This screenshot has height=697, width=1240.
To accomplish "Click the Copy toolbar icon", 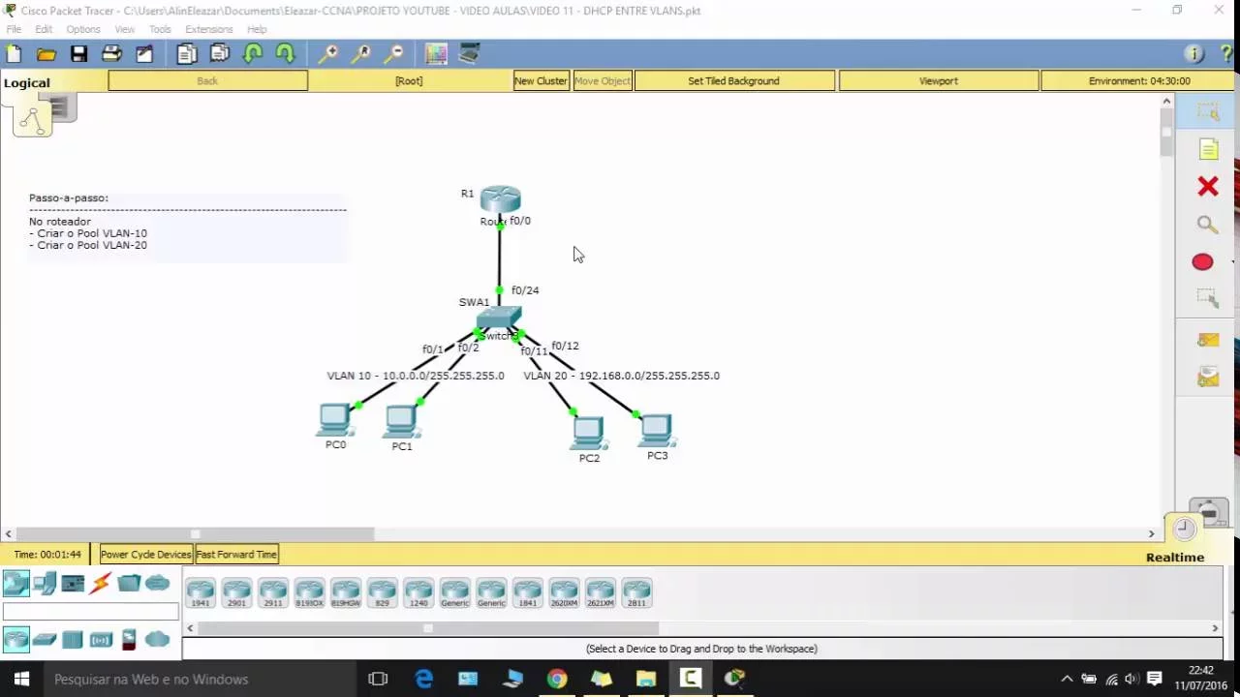I will coord(187,54).
